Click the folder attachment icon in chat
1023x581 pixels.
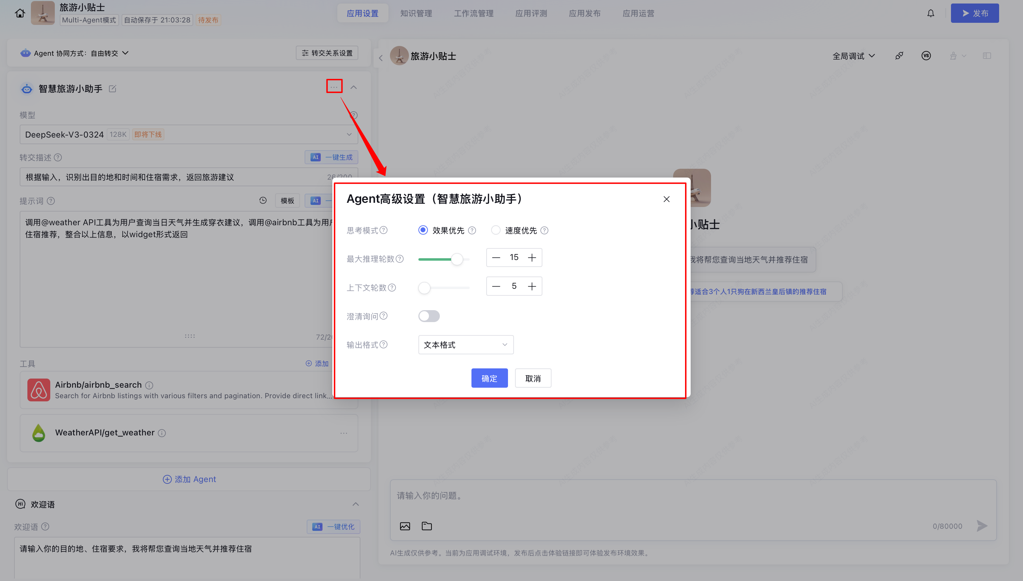coord(426,526)
